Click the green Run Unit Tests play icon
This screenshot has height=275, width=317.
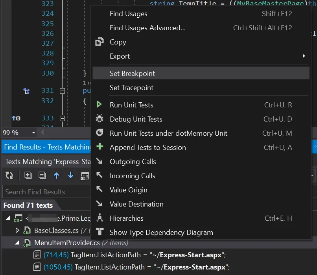coord(100,105)
